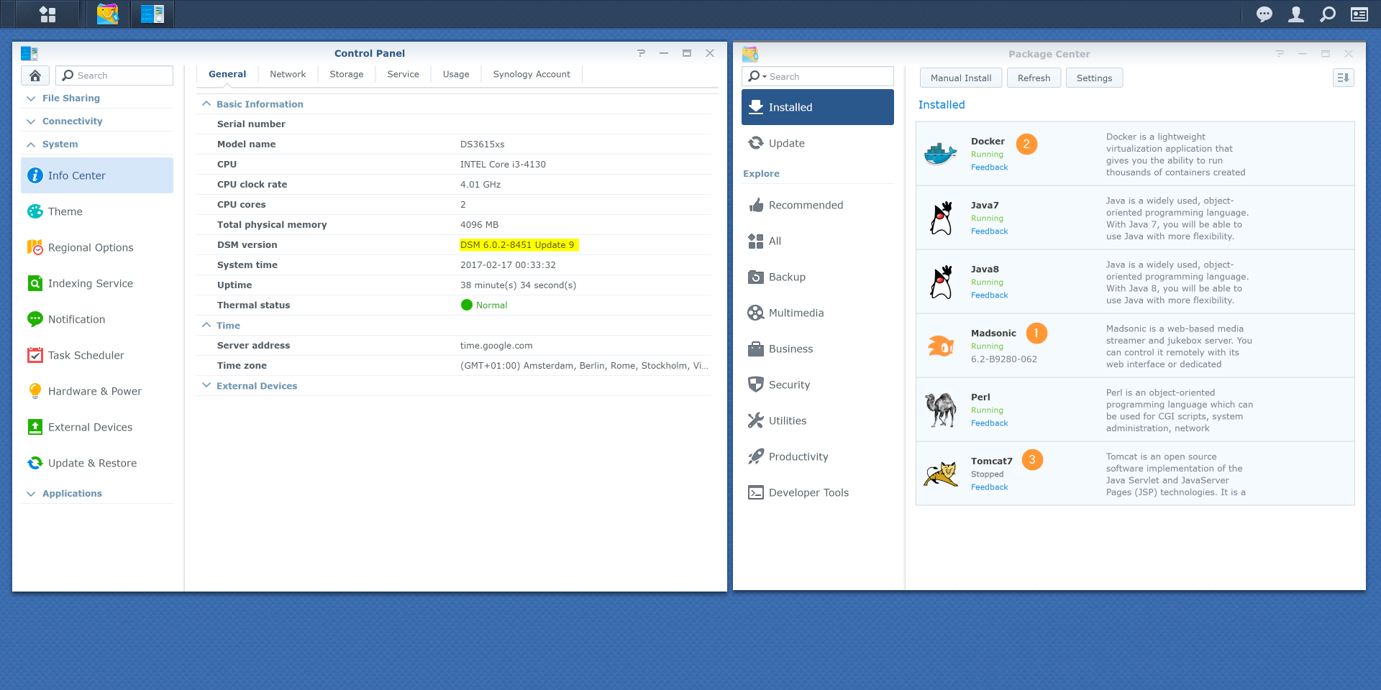This screenshot has height=690, width=1381.
Task: Collapse the Basic Information section
Action: tap(207, 104)
